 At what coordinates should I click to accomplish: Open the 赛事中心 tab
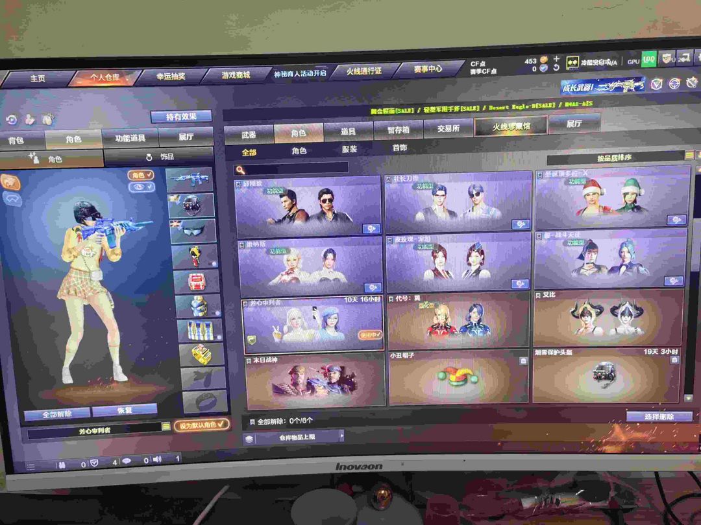pos(428,69)
